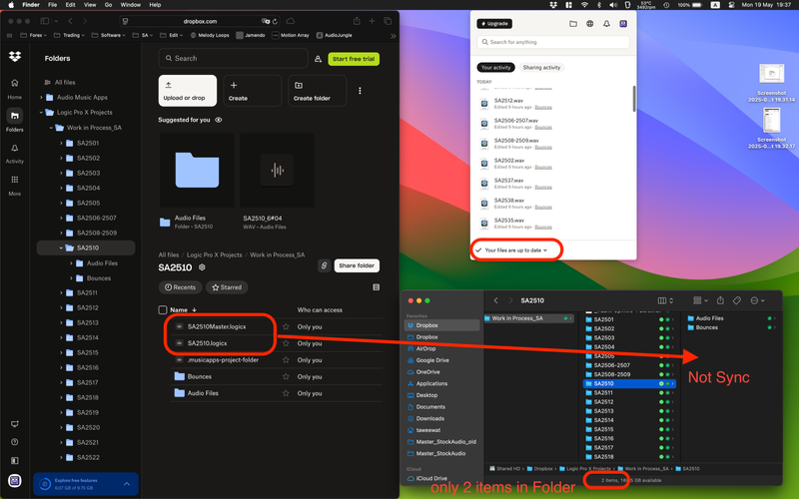Tick the select-all checkbox beside Name

point(164,309)
